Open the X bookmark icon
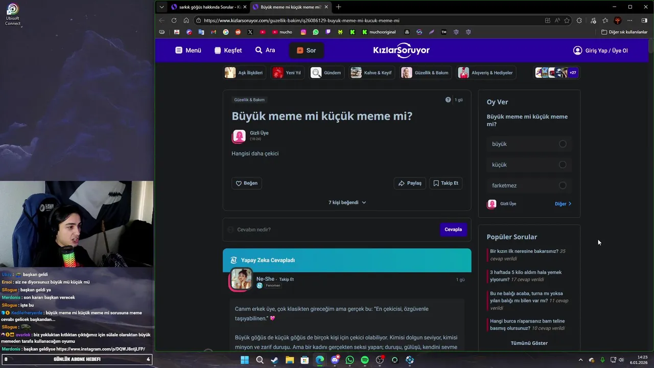654x368 pixels. point(250,32)
